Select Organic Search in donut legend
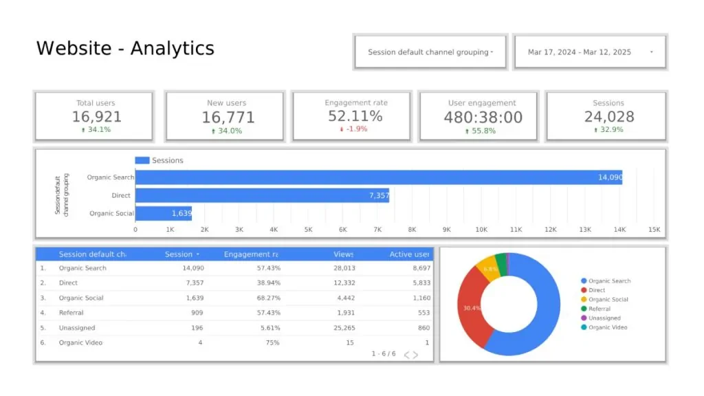This screenshot has height=396, width=704. [x=606, y=280]
